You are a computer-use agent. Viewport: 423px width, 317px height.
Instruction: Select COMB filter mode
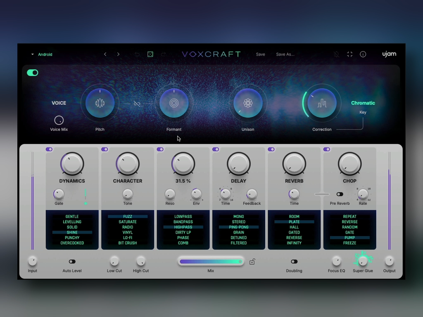click(183, 243)
